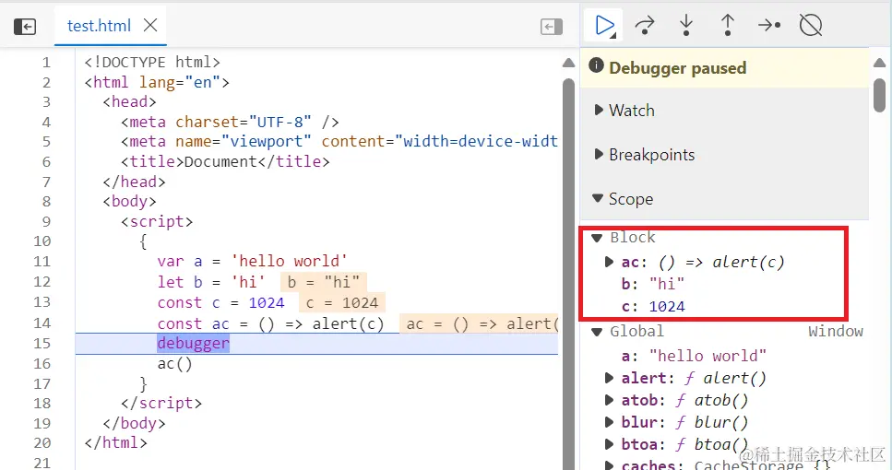Expand the blur function entry
This screenshot has height=470, width=892.
point(609,422)
